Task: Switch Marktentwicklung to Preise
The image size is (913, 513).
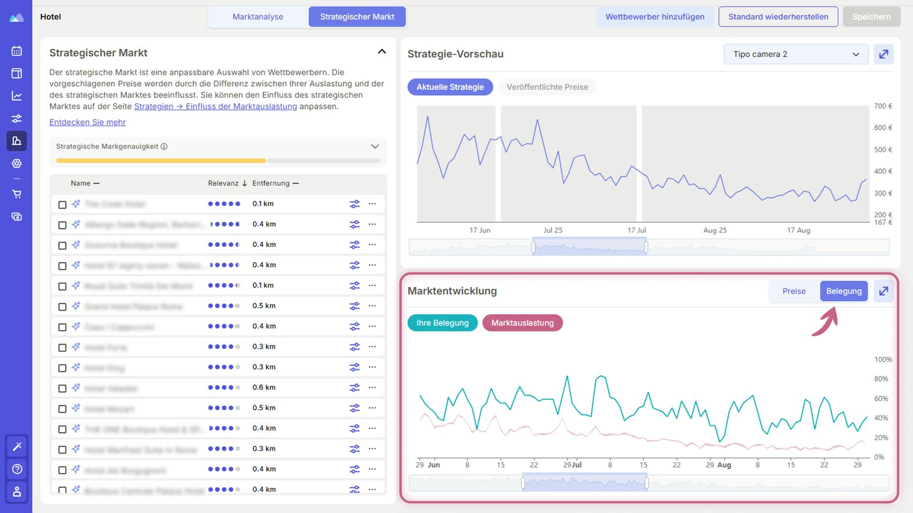Action: tap(794, 291)
